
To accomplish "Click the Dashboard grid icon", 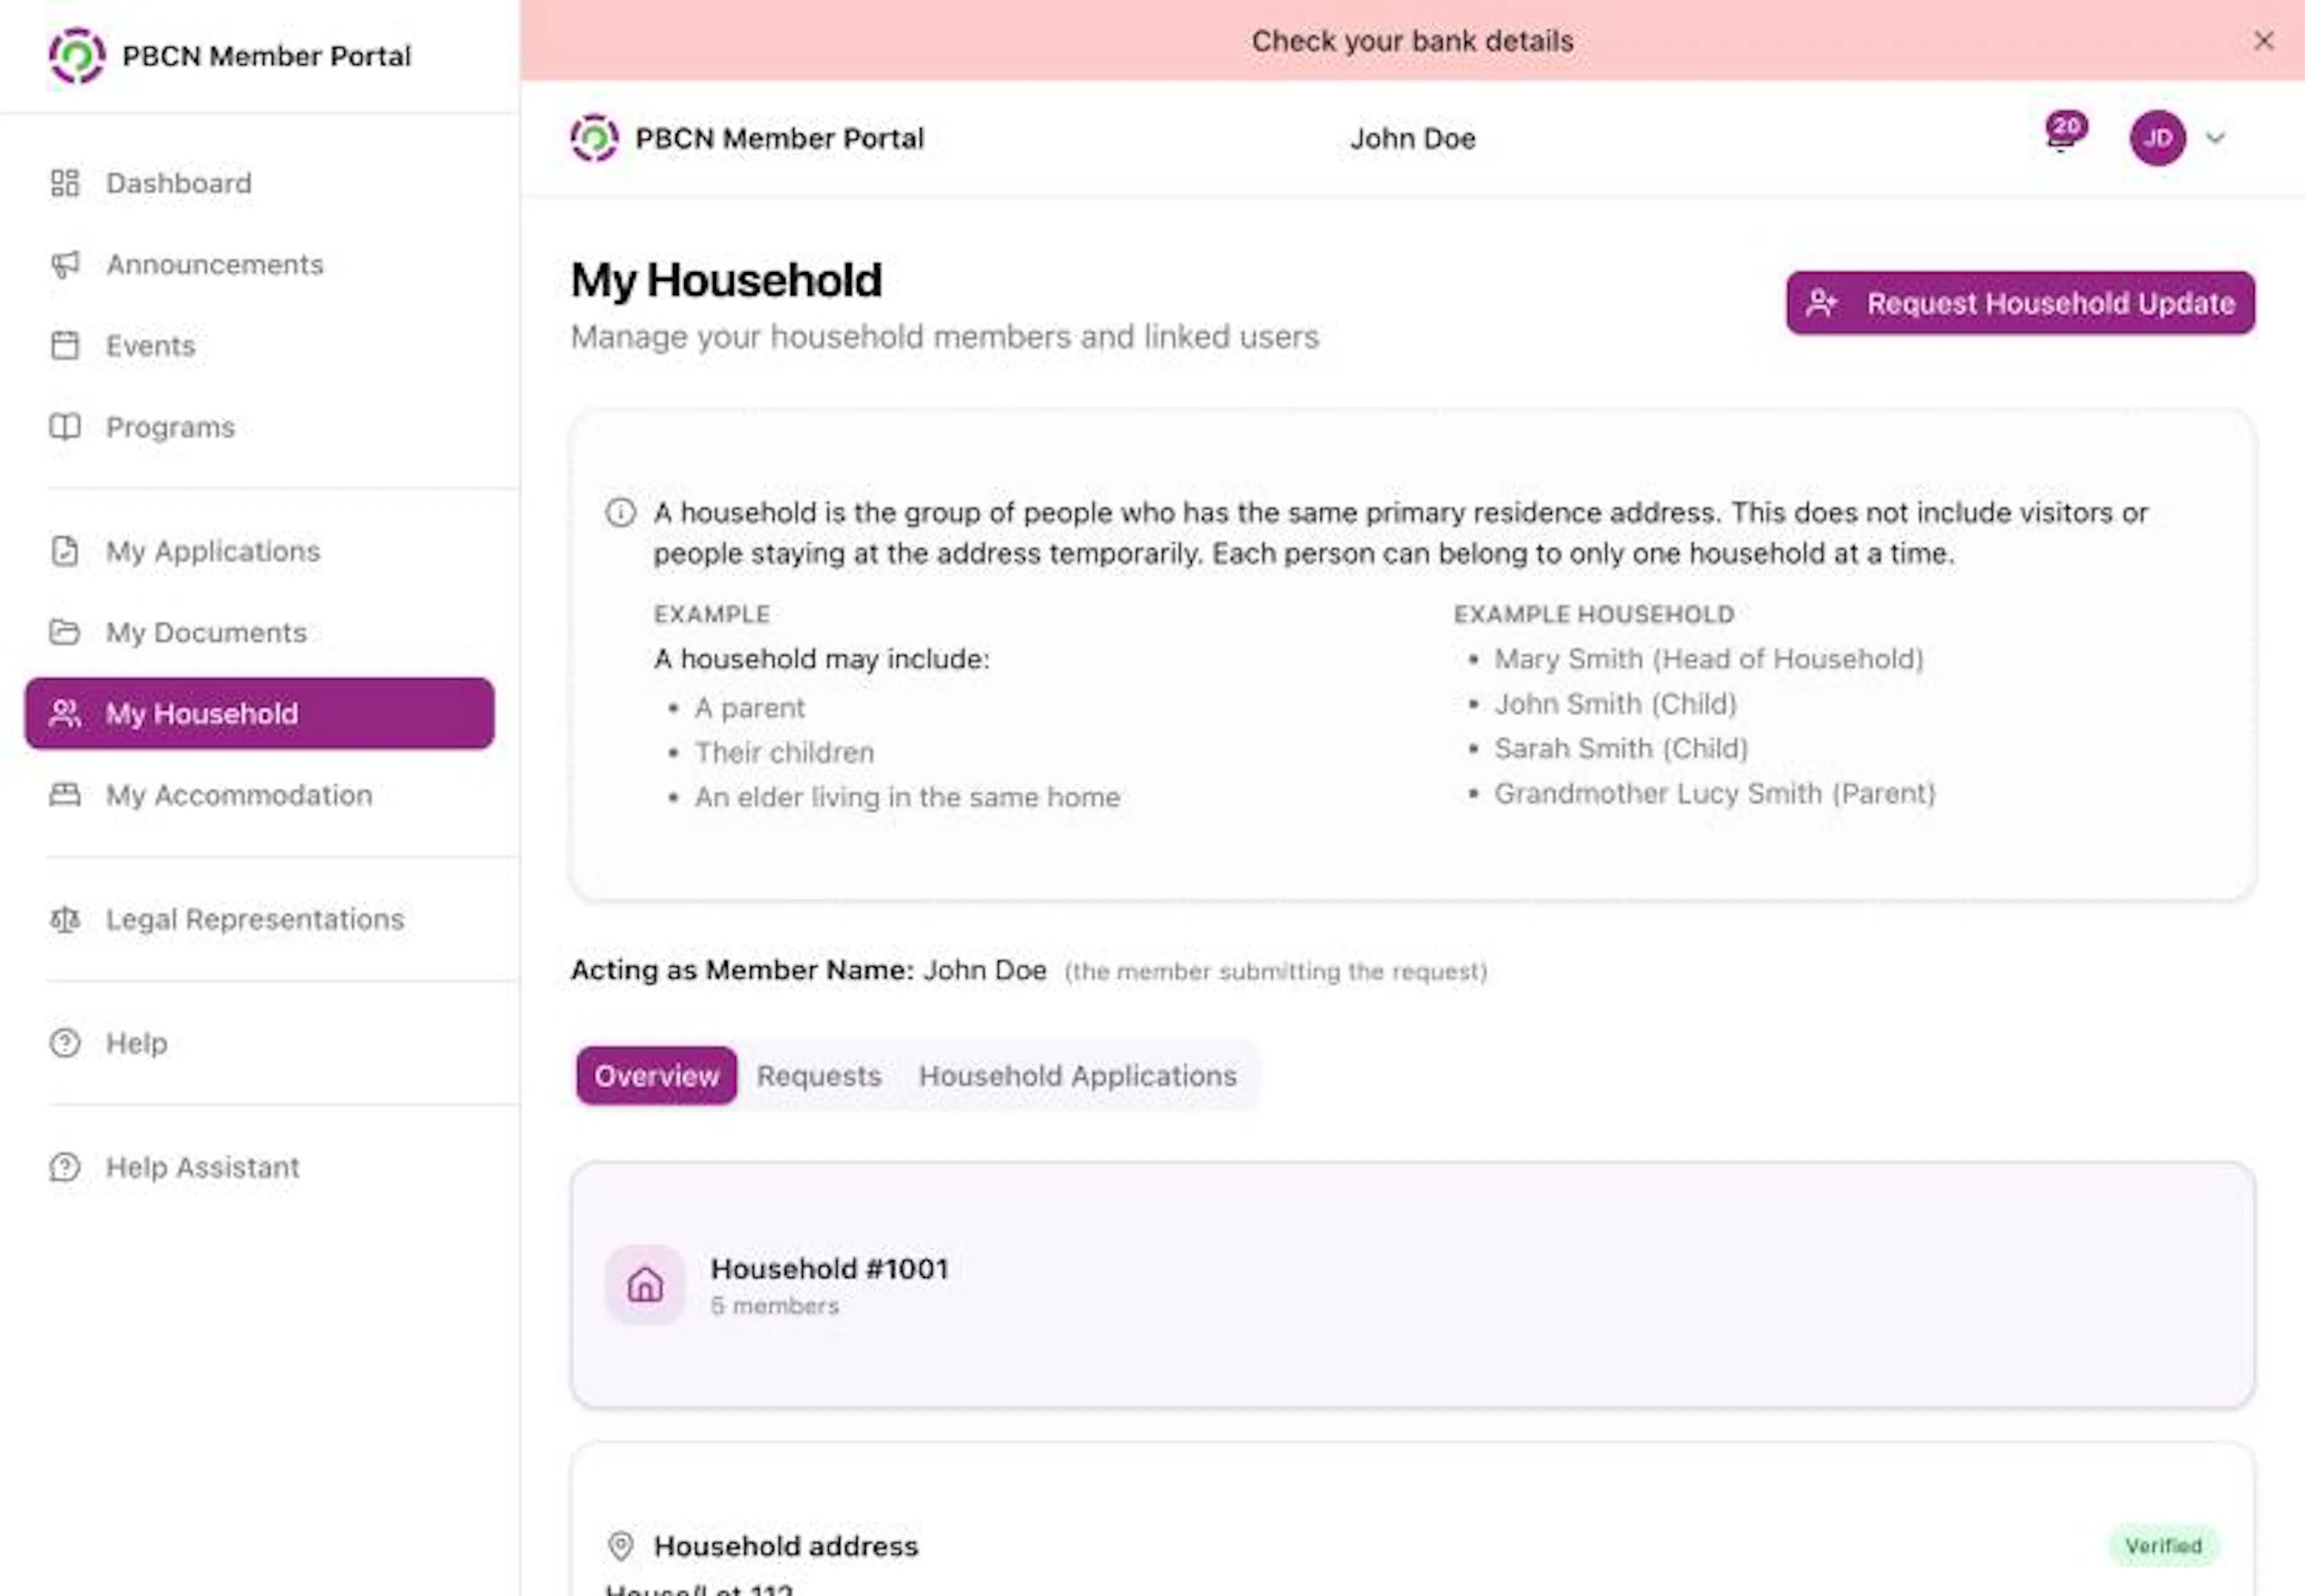I will click(65, 183).
